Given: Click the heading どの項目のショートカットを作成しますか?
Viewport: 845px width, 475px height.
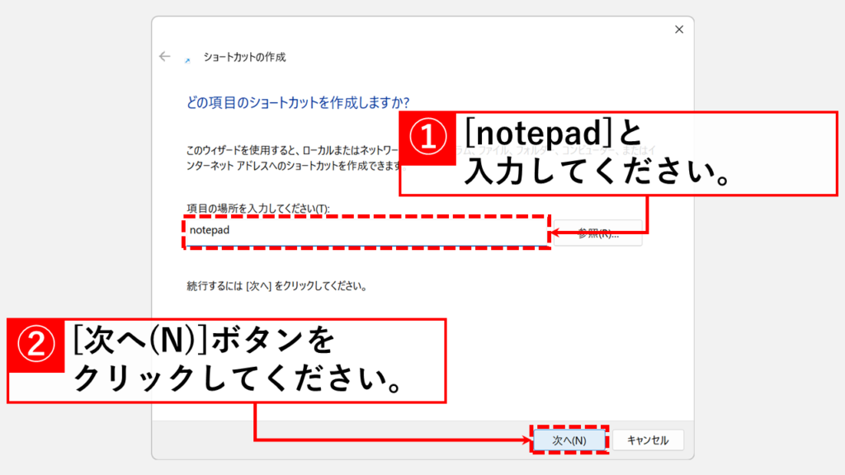Looking at the screenshot, I should pyautogui.click(x=298, y=102).
